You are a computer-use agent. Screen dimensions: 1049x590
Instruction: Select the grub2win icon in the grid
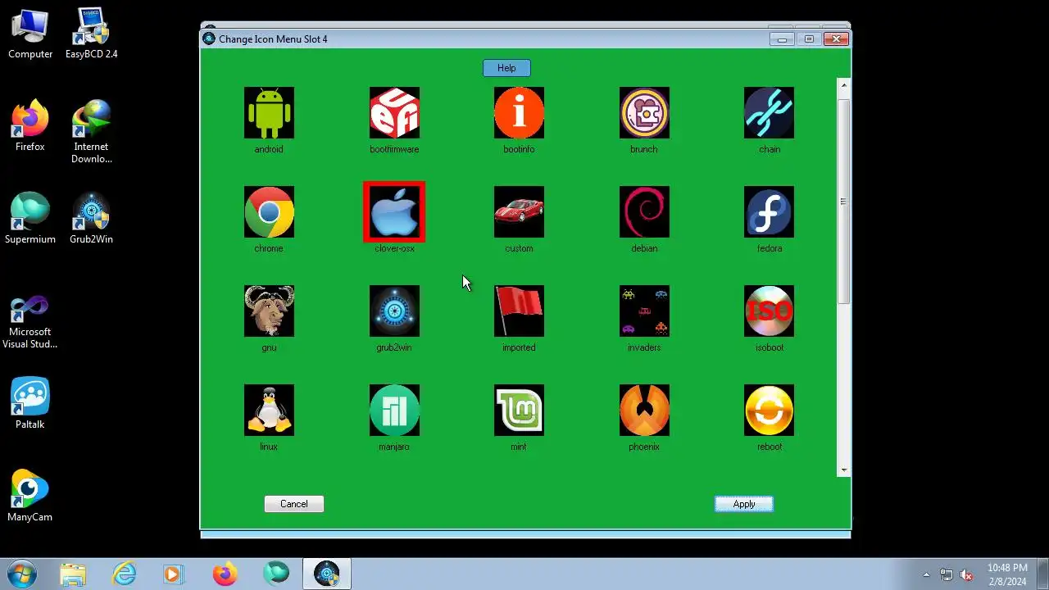pos(394,311)
